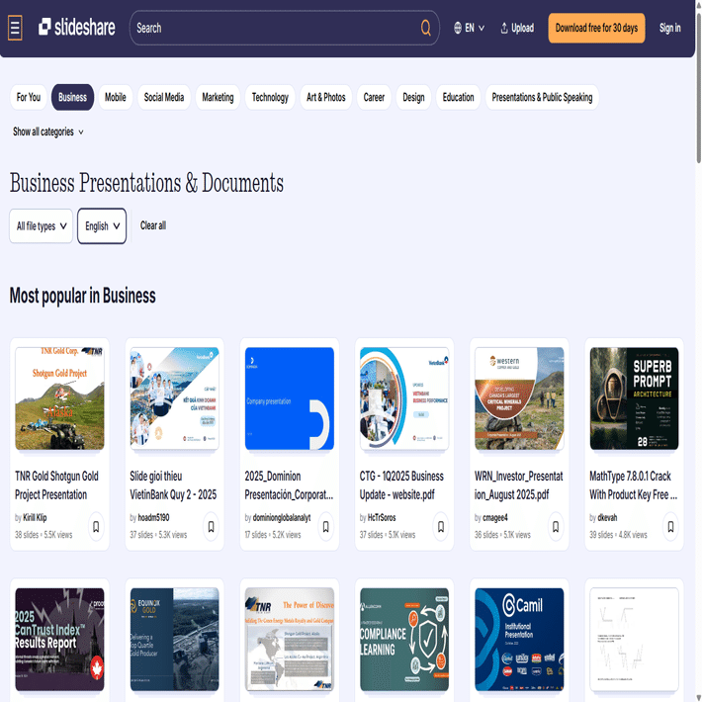Open title TNR Gold Shotgun Gold Project Presentation

point(57,485)
